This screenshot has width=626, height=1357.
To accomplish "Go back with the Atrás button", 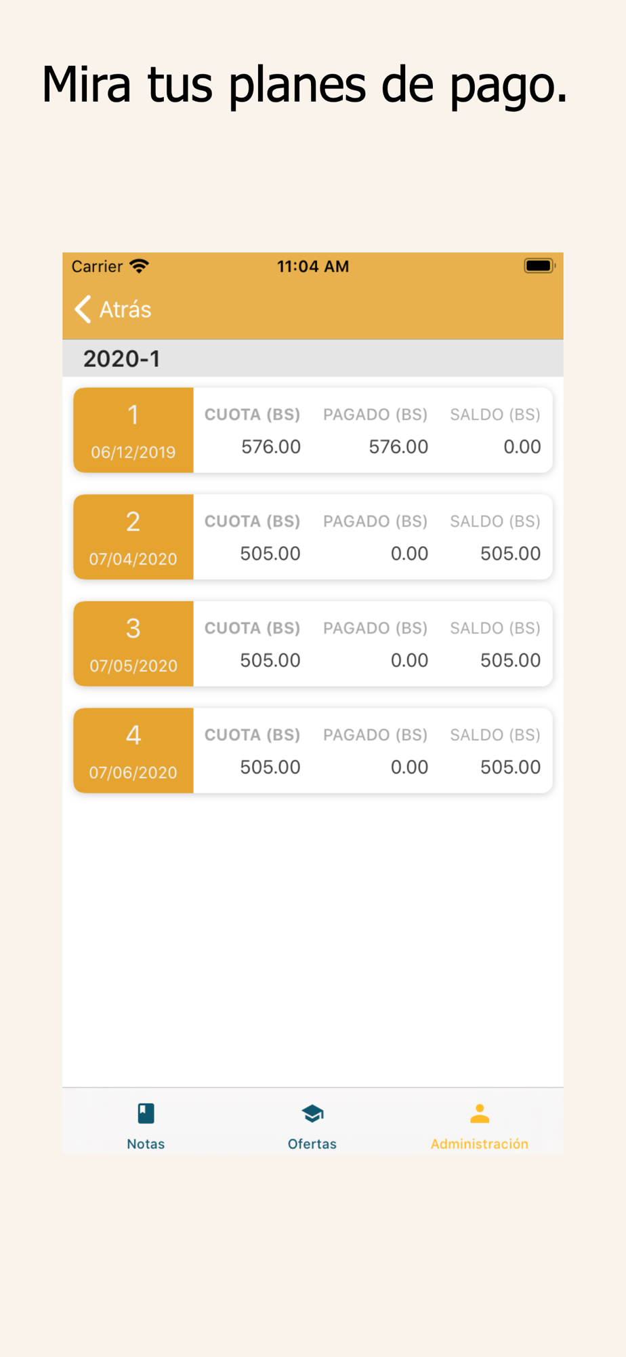I will (112, 309).
